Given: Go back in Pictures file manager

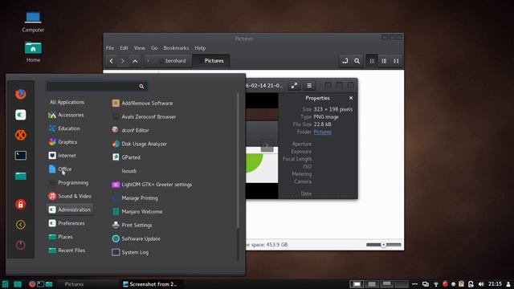Looking at the screenshot, I should 112,61.
